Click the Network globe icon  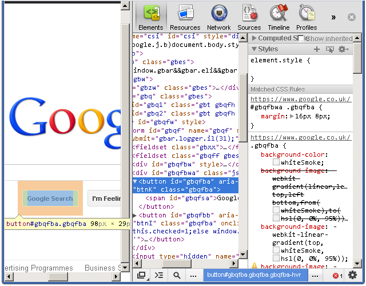tap(219, 13)
